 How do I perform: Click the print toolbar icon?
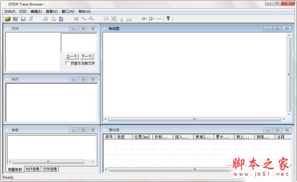pos(46,19)
